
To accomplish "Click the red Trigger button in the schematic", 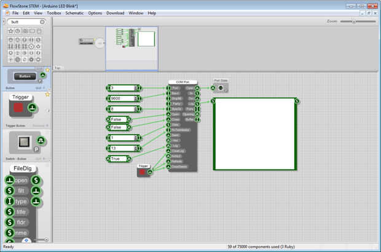I will 142,172.
